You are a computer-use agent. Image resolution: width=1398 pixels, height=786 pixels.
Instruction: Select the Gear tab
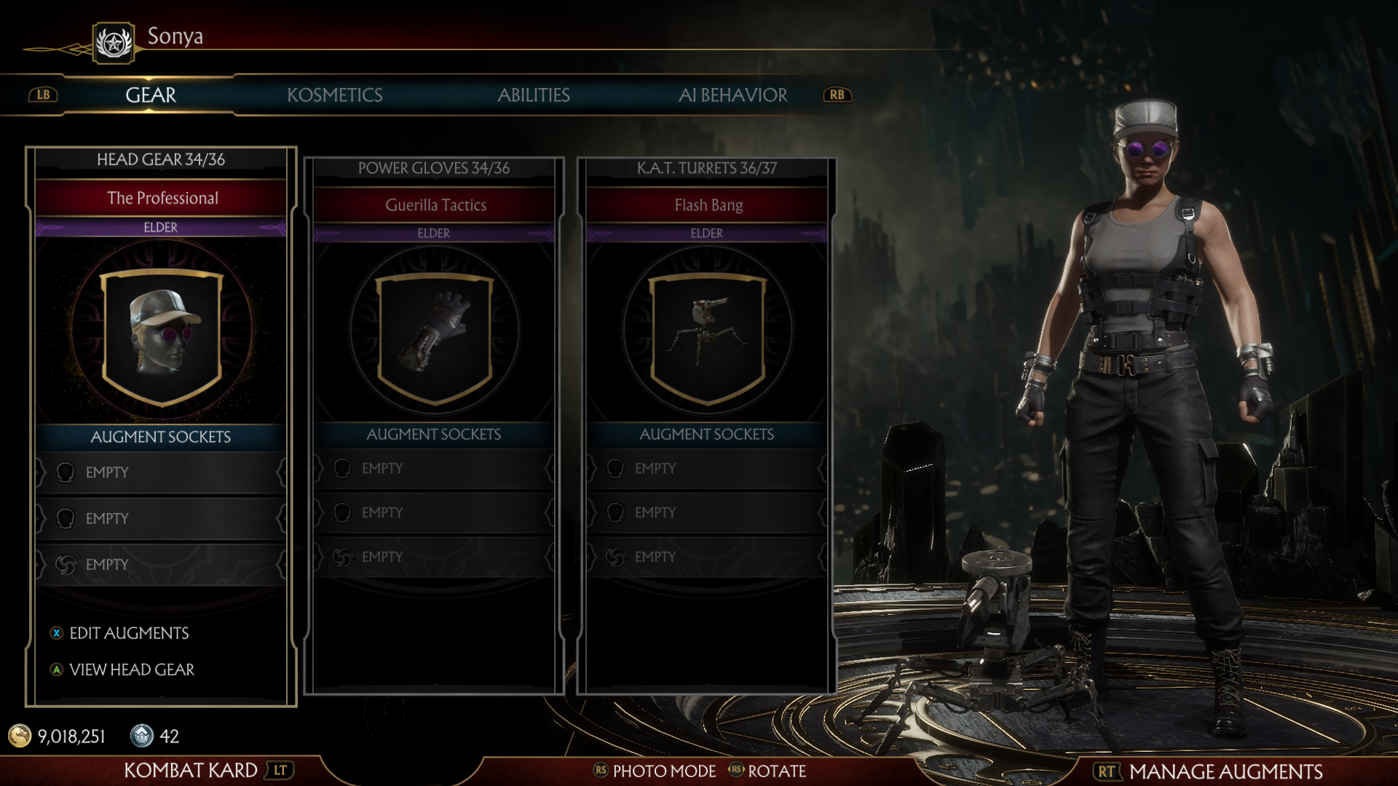(x=151, y=95)
